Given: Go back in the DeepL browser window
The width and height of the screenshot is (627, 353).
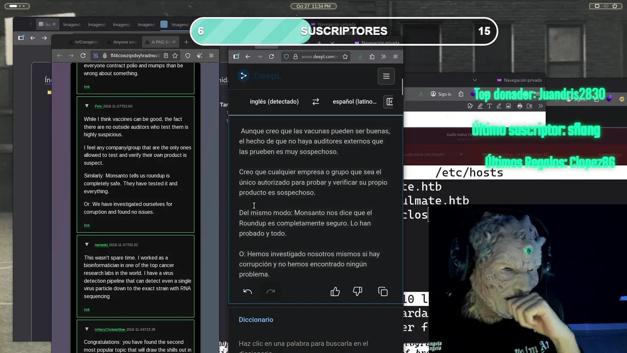Looking at the screenshot, I should pyautogui.click(x=248, y=56).
